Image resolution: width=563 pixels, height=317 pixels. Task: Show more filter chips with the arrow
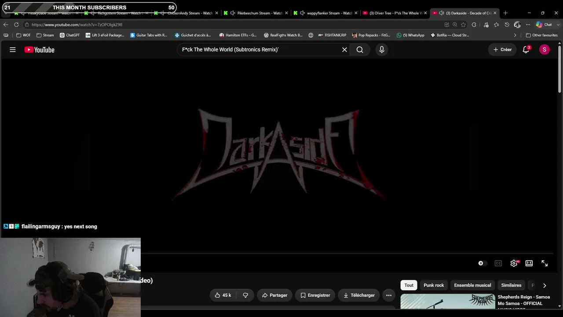pos(545,285)
